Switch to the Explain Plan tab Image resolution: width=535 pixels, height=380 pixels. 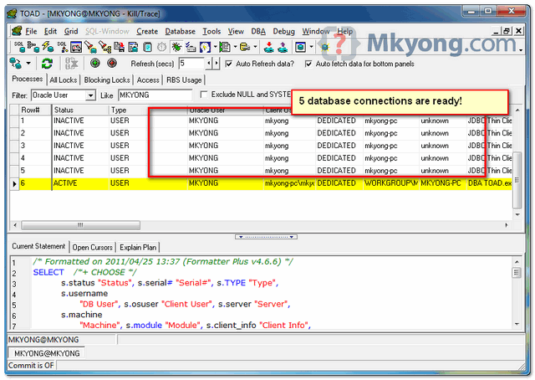[x=137, y=247]
